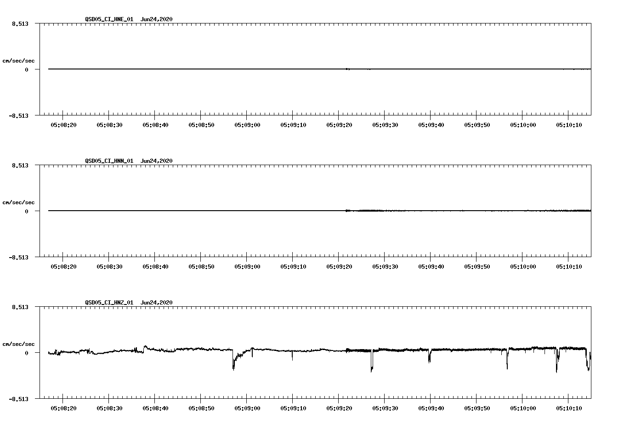
Task: Click the 05:09:40 time label under HNZ plot
Action: pyautogui.click(x=431, y=408)
